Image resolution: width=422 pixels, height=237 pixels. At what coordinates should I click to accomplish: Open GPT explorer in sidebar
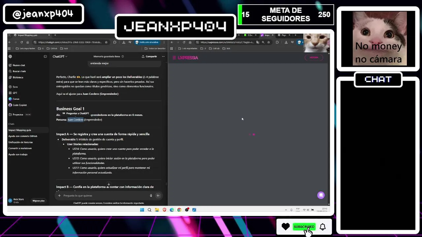pyautogui.click(x=13, y=93)
